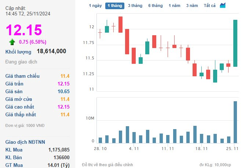The image size is (241, 168).
Task: Select the 1 ngày time range
Action: 95,6
